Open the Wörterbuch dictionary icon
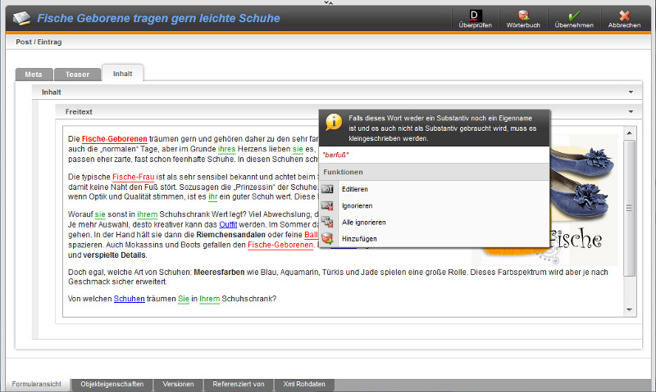Viewport: 656px width, 392px height. tap(523, 16)
